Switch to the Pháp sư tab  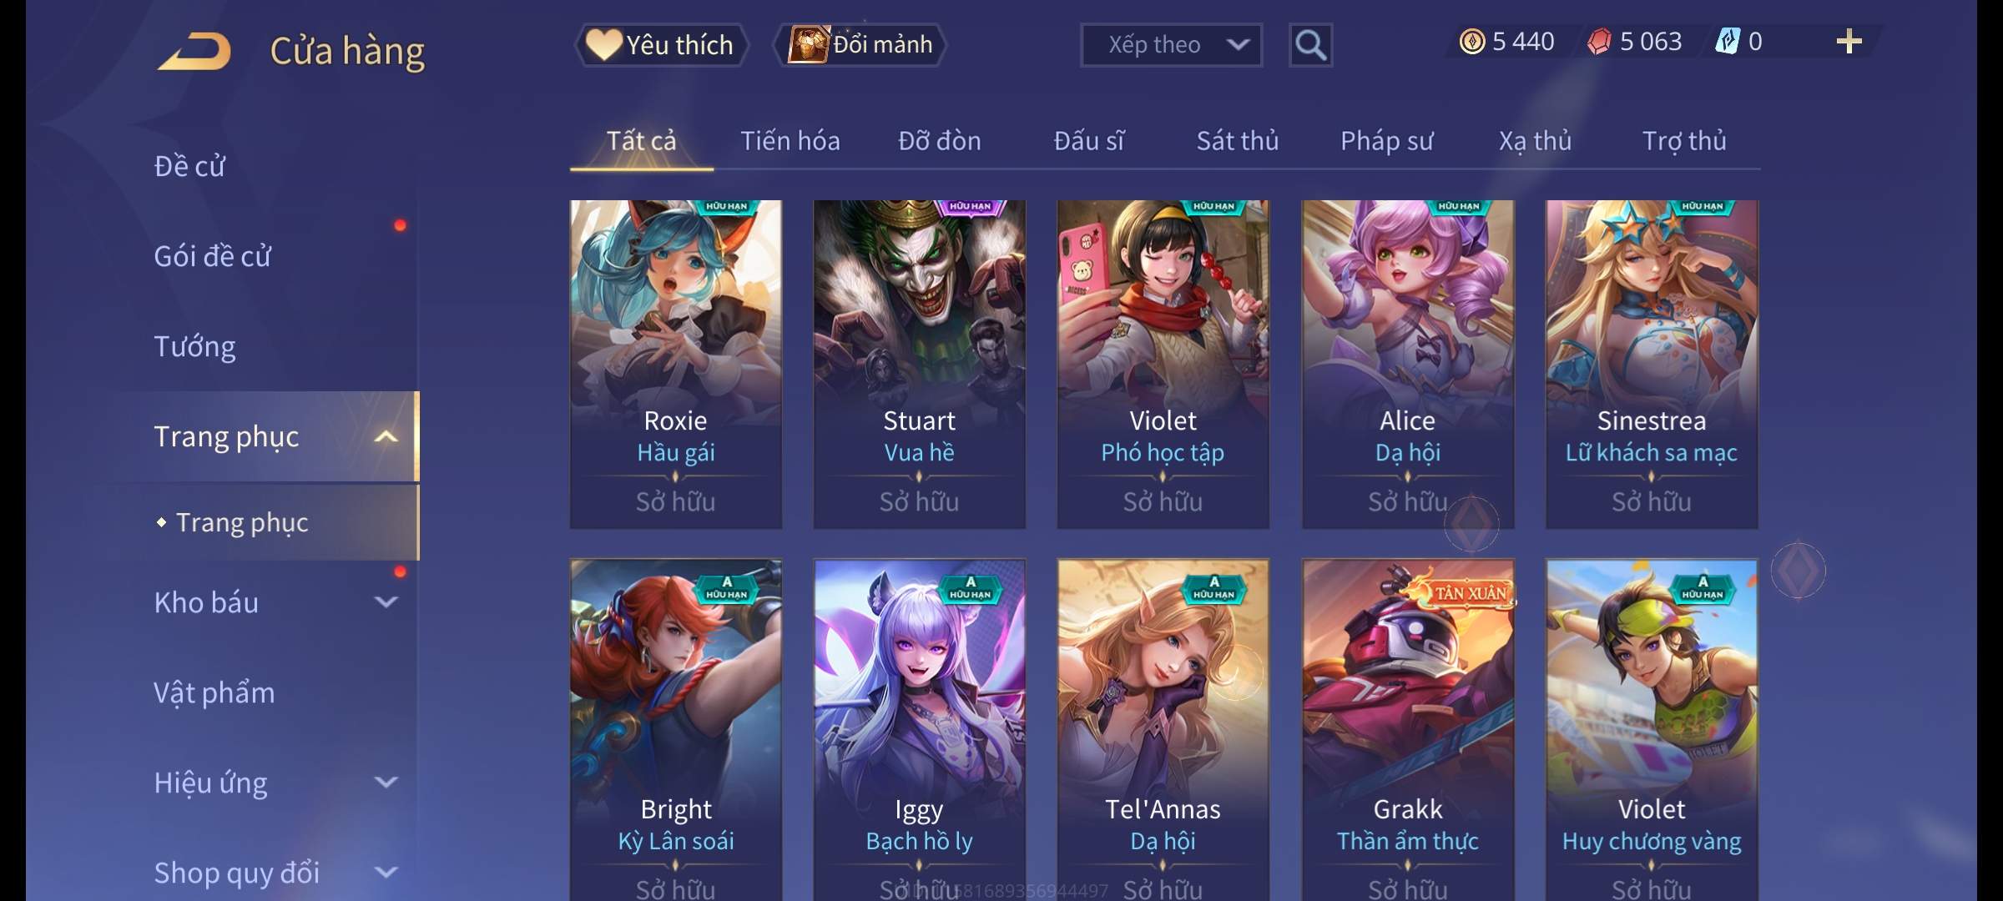(x=1386, y=141)
